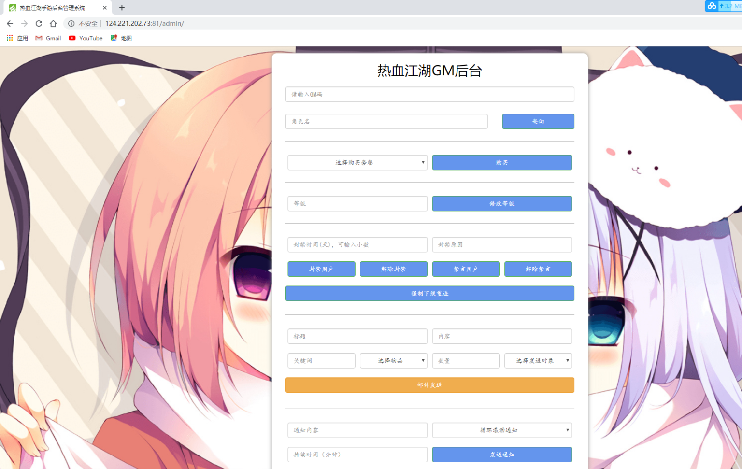The image size is (742, 469).
Task: Close the 热血江湖手游后台管理系统 tab
Action: click(x=104, y=8)
